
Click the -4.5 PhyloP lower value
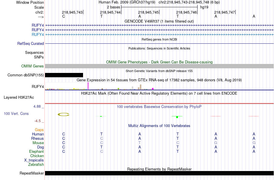click(37, 121)
